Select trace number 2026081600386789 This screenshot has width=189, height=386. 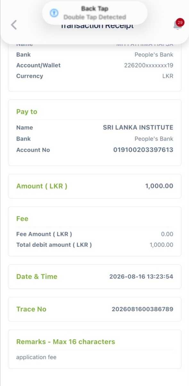click(x=143, y=309)
